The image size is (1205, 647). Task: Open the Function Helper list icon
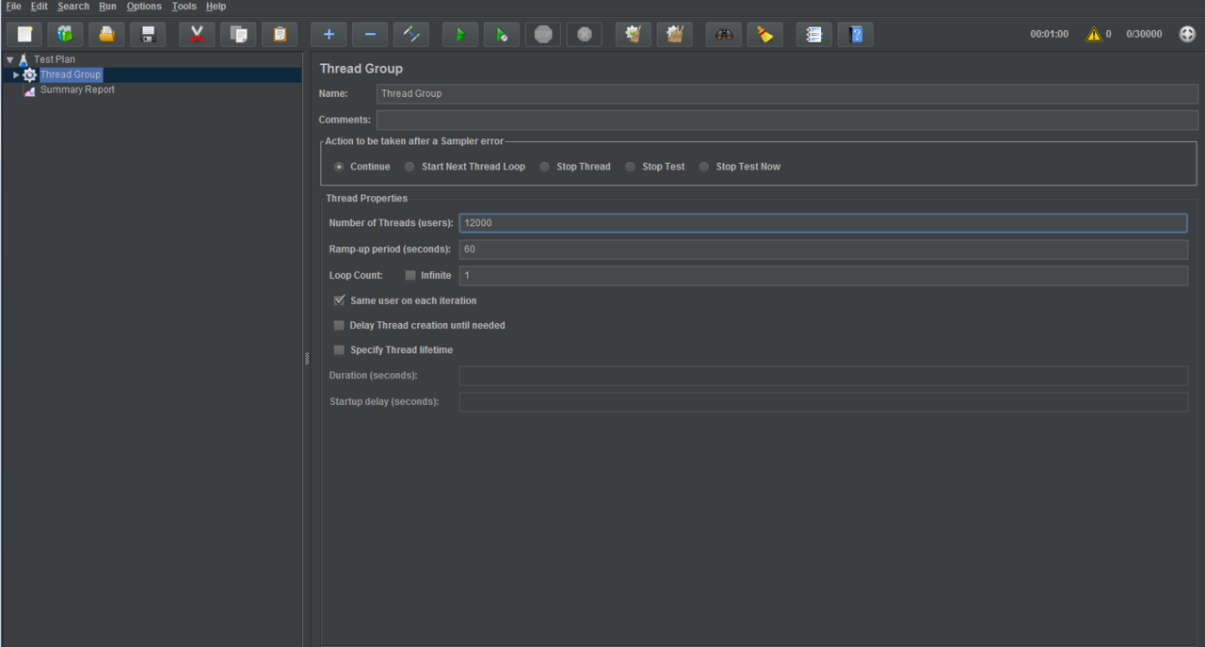(x=814, y=35)
